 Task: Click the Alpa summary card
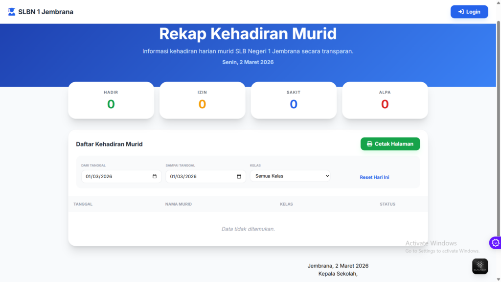pos(385,100)
